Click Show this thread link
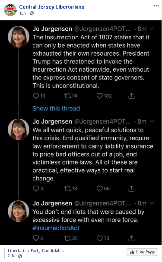 [x=56, y=108]
